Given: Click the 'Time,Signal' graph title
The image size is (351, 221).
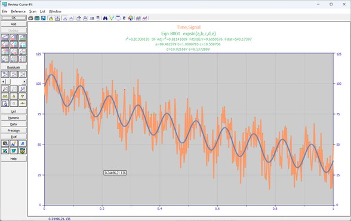Looking at the screenshot, I should pos(189,27).
